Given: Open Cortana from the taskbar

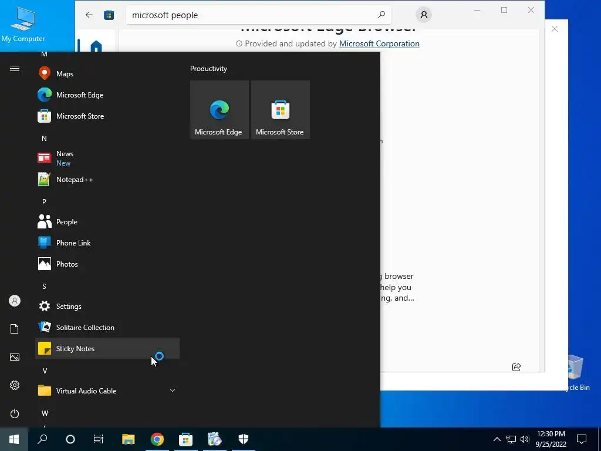Looking at the screenshot, I should click(70, 439).
